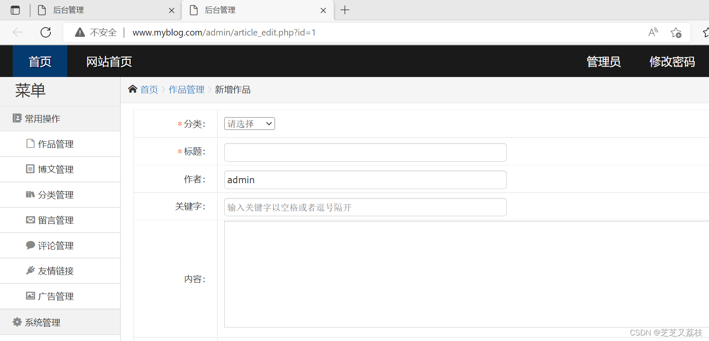This screenshot has width=709, height=341.
Task: Open 修改密码 in top navigation
Action: [672, 61]
